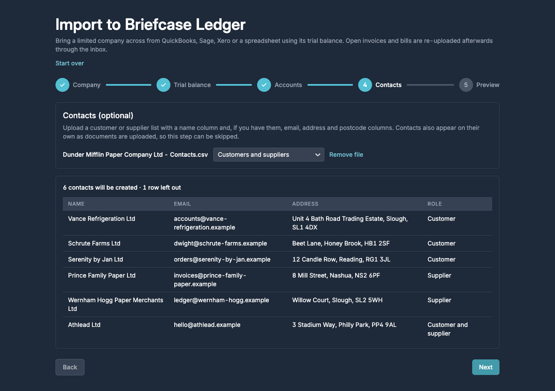Select the Wernham Hogg Paper Merchants Ltd cell
Image resolution: width=555 pixels, height=391 pixels.
pos(116,304)
